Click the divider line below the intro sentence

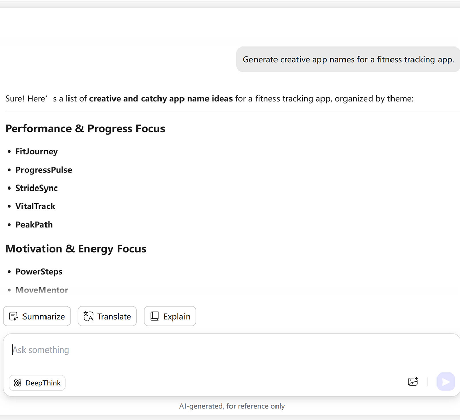(230, 112)
